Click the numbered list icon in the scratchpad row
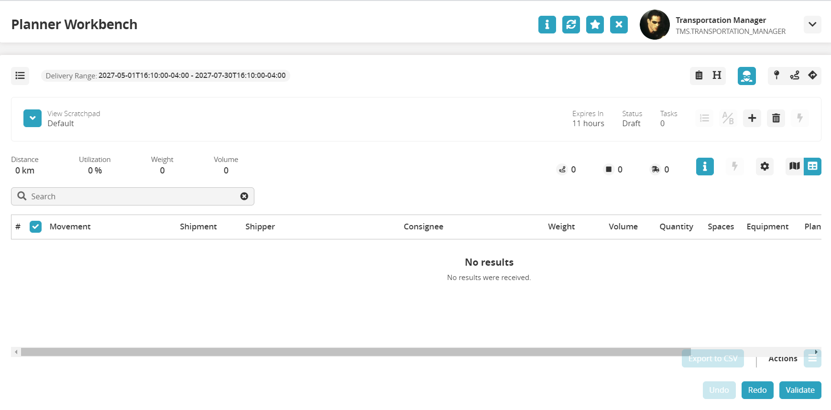831x410 pixels. (704, 118)
